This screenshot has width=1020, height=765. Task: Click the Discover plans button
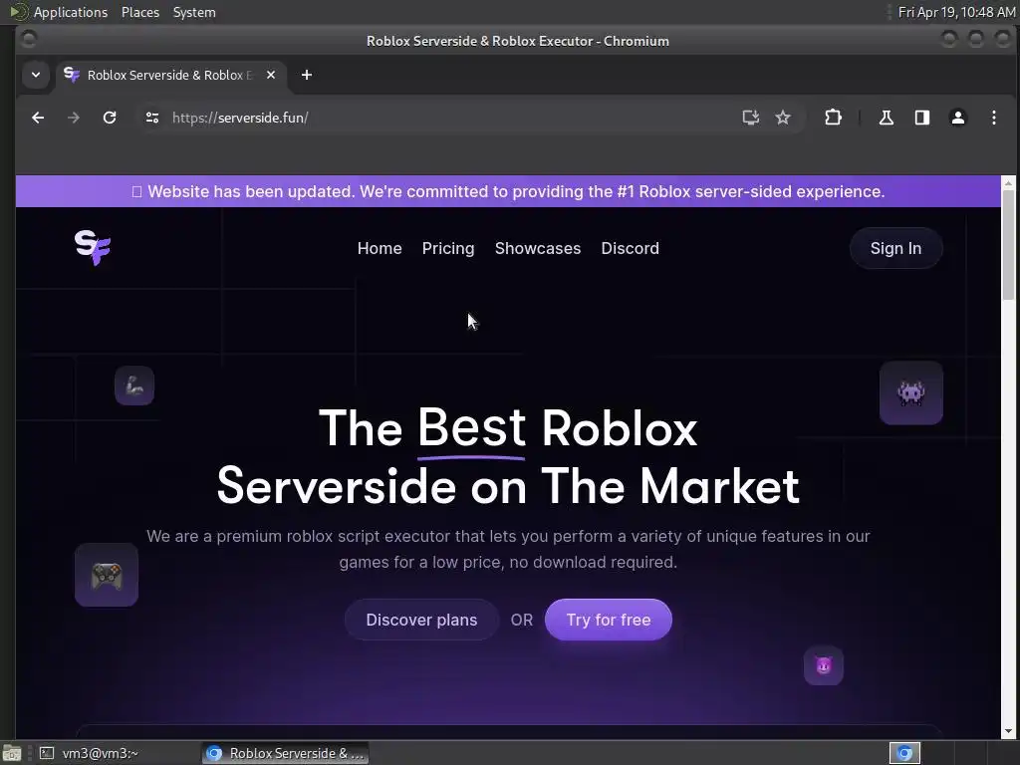[x=421, y=620]
